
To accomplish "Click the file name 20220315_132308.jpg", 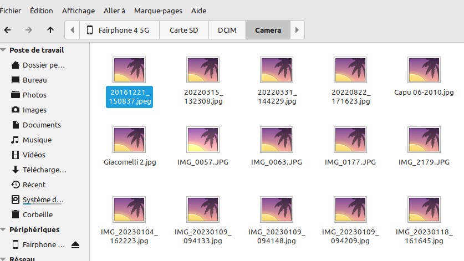I will point(203,97).
